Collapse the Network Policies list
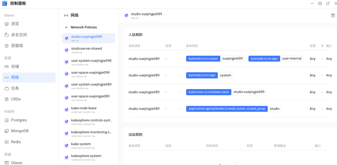 coord(66,27)
